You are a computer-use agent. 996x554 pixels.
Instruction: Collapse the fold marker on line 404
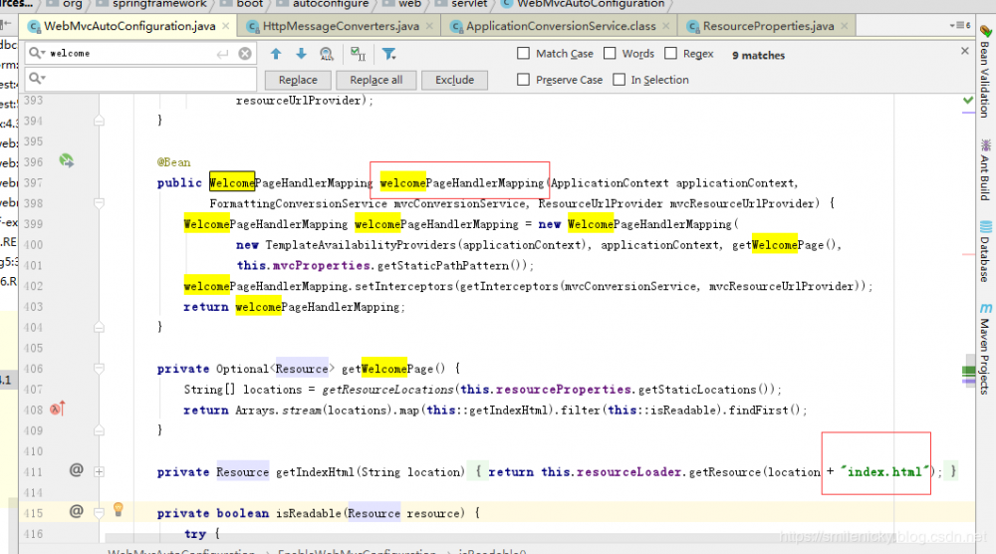pos(99,327)
